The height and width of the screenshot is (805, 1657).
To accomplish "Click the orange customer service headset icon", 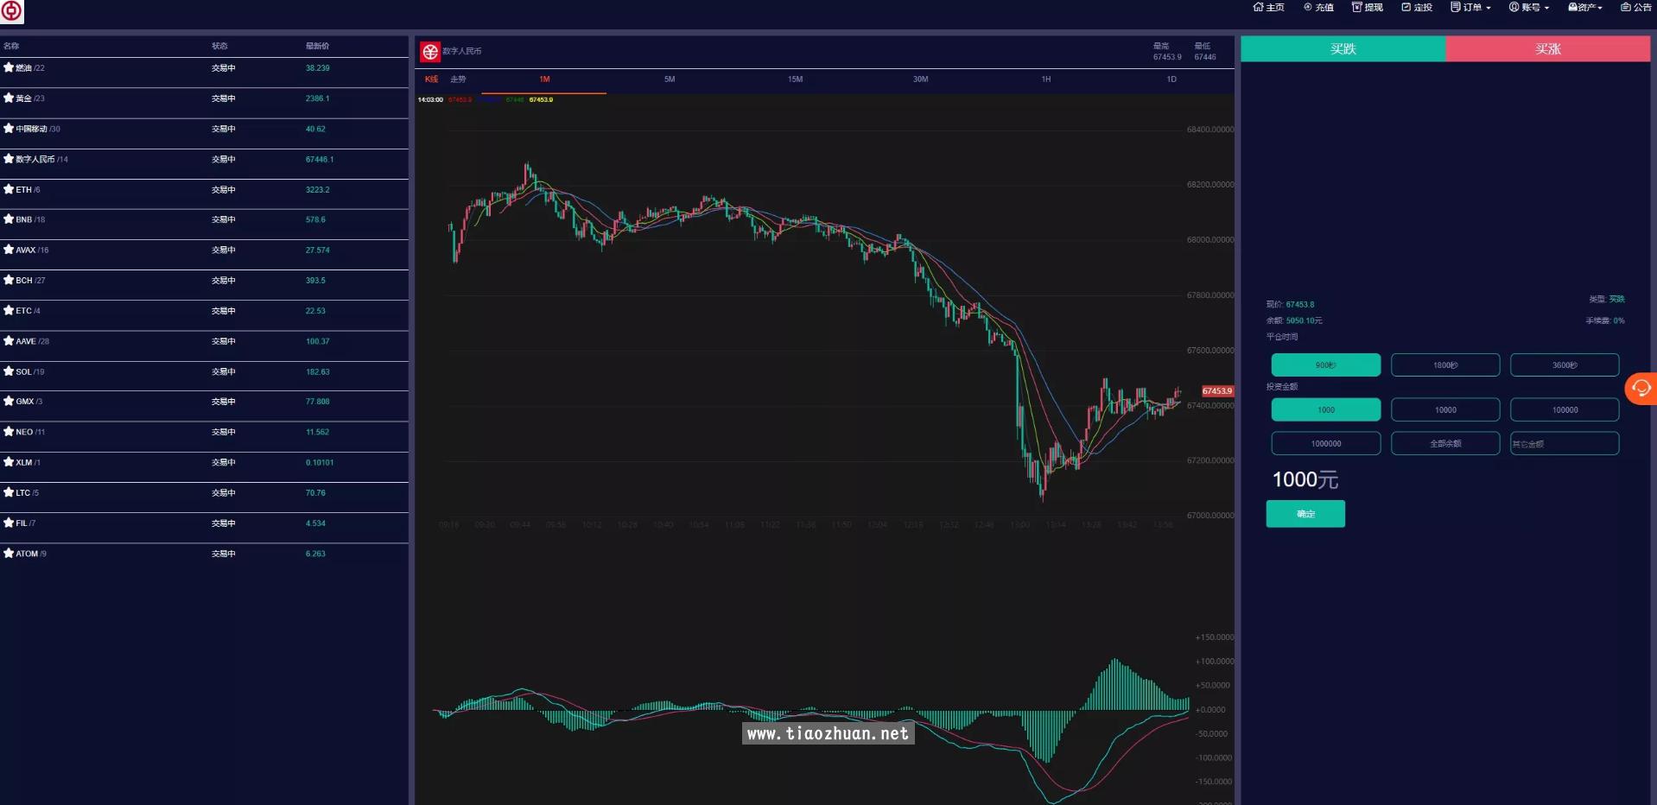I will (x=1641, y=389).
